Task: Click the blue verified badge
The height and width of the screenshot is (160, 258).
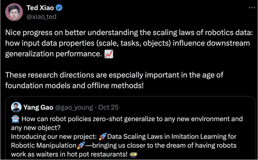Action: click(59, 8)
